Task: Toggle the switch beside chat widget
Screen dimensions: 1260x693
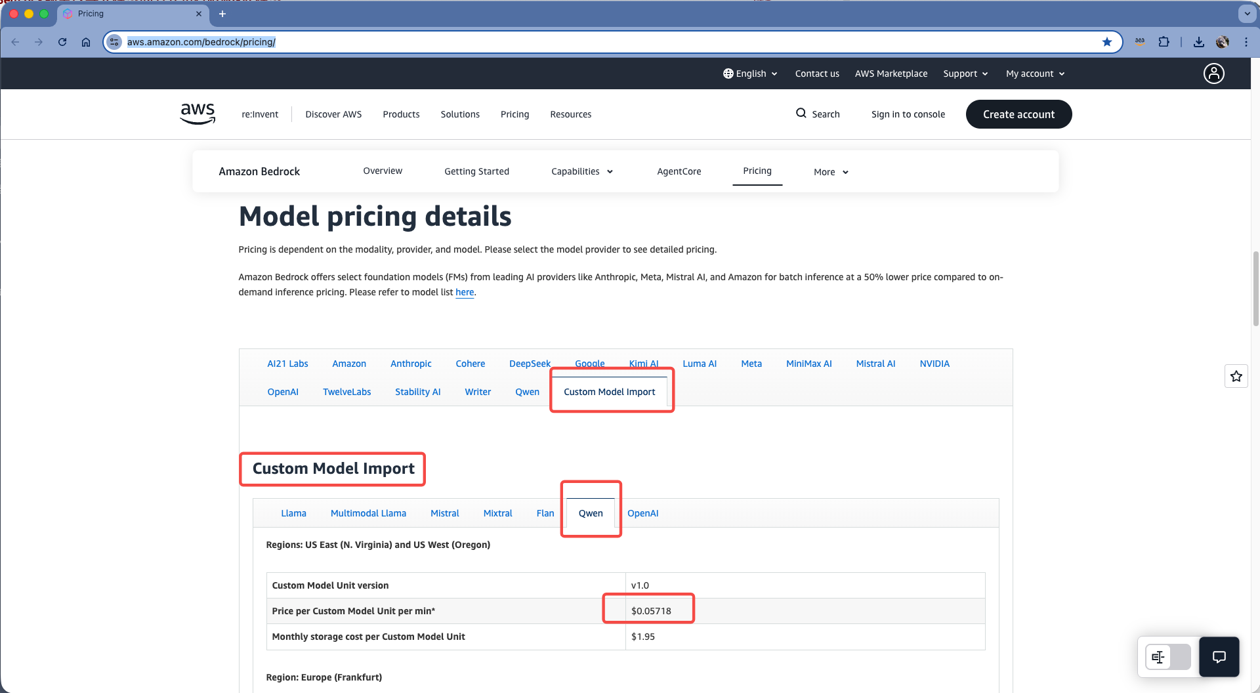Action: pyautogui.click(x=1168, y=657)
